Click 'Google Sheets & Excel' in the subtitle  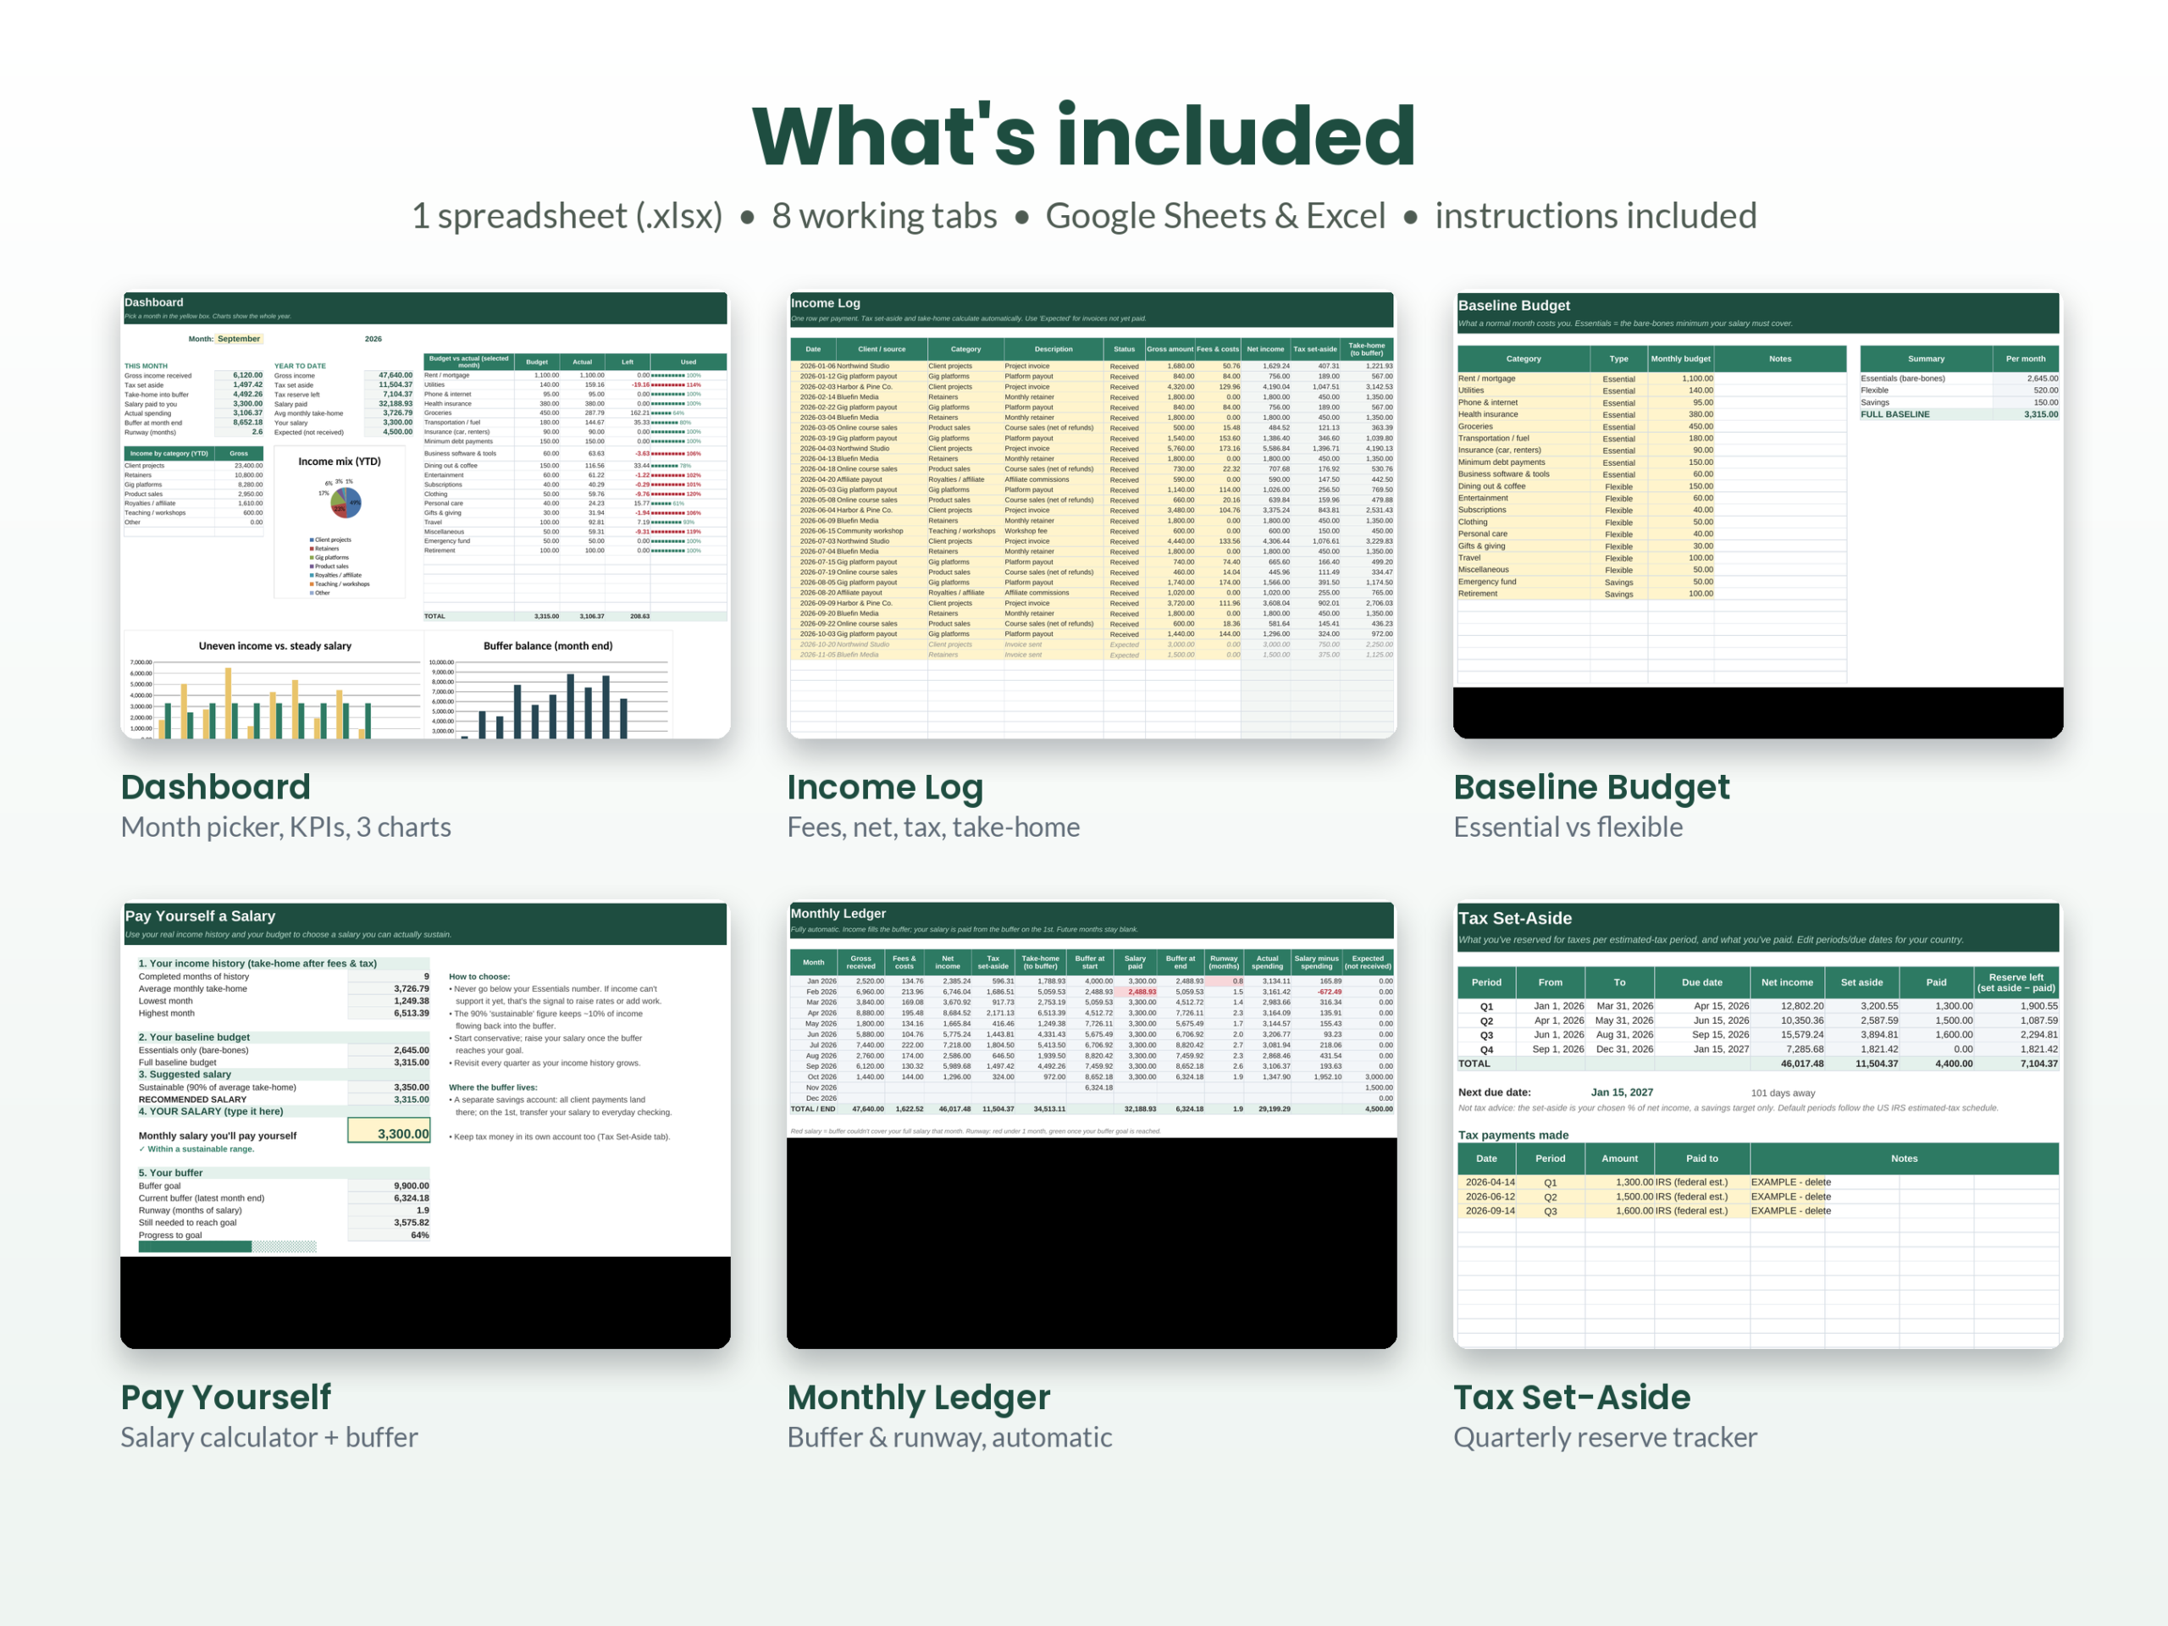(1215, 217)
